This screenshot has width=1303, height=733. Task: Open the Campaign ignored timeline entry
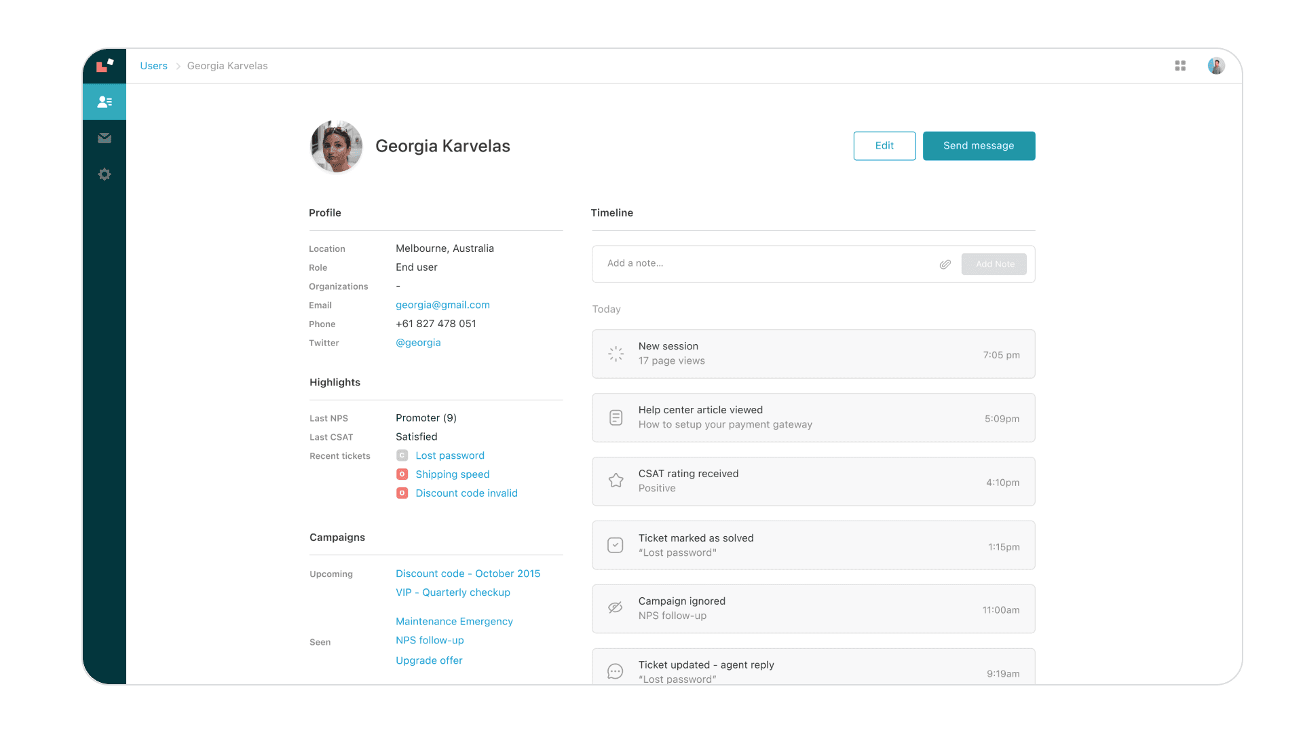[x=813, y=609]
